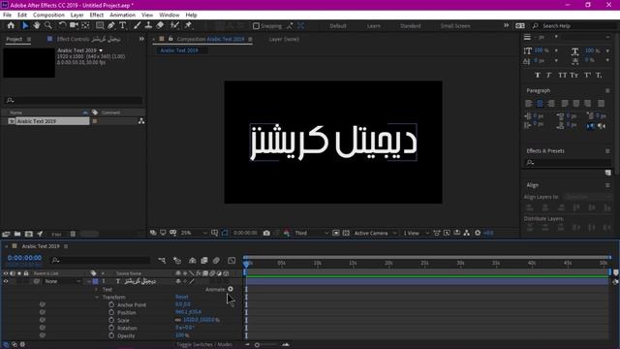The width and height of the screenshot is (620, 349).
Task: Select the Pen tool
Action: pos(111,25)
